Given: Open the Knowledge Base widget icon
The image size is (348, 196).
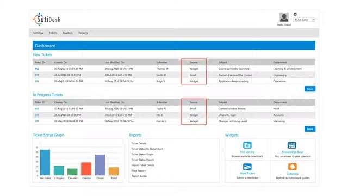Looking at the screenshot, I should click(x=292, y=145).
